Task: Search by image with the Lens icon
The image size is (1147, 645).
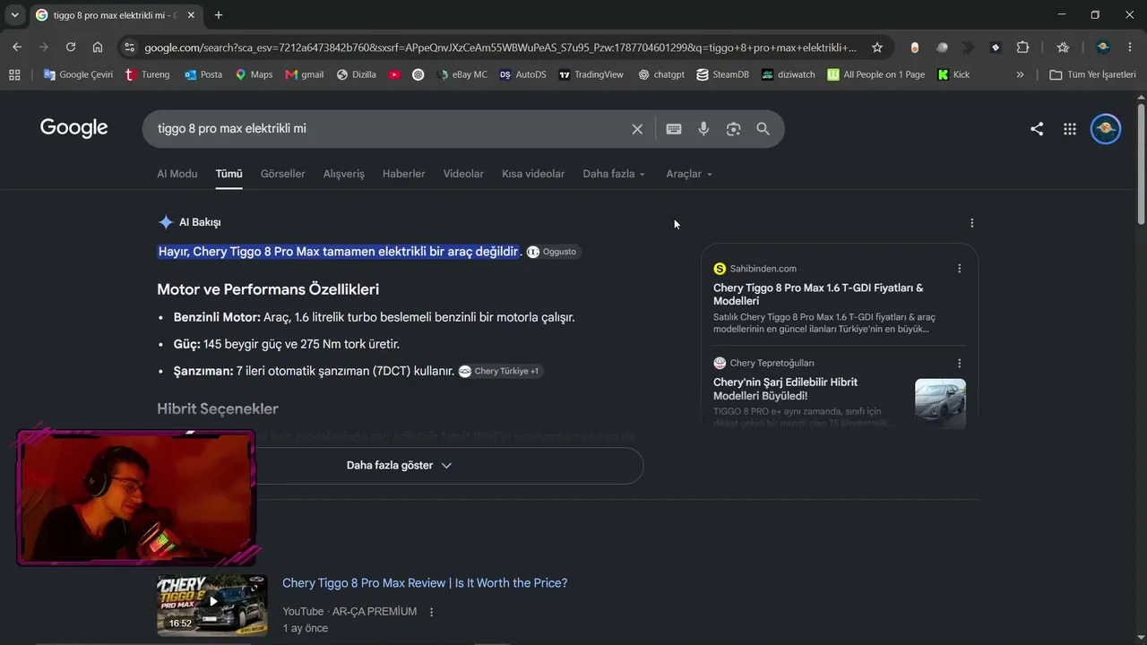Action: (733, 129)
